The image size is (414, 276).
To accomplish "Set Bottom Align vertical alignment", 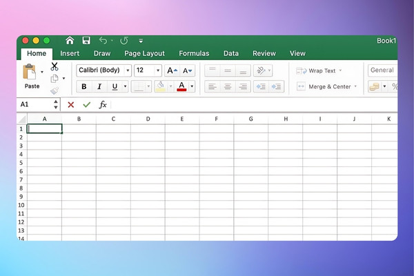I will click(x=243, y=70).
